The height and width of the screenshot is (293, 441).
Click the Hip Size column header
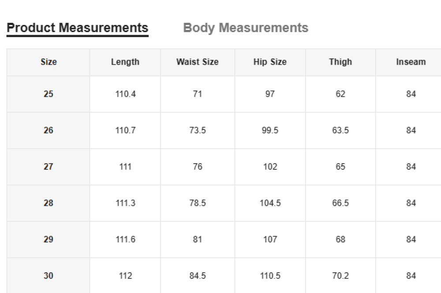click(270, 62)
